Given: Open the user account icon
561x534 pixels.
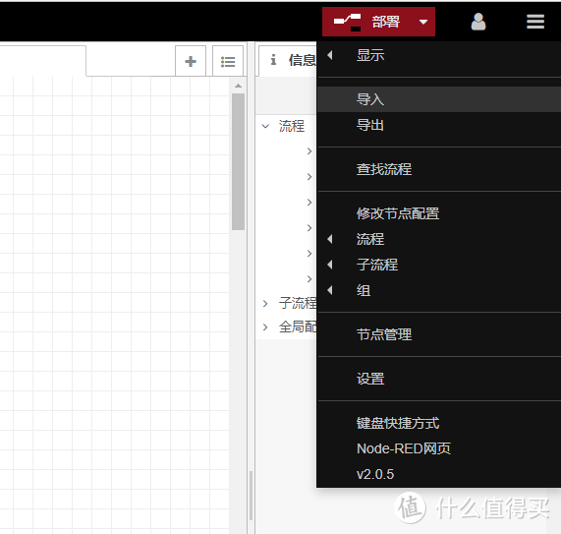Looking at the screenshot, I should [x=478, y=22].
